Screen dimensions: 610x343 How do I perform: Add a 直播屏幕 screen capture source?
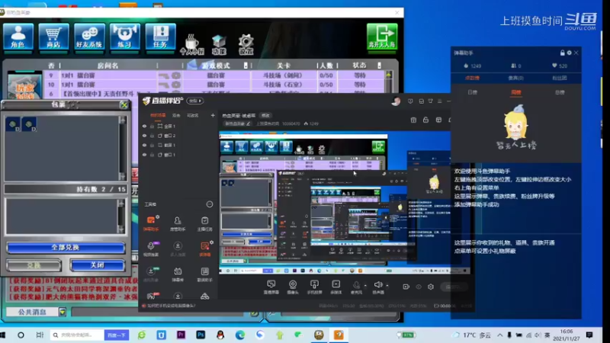pyautogui.click(x=271, y=287)
